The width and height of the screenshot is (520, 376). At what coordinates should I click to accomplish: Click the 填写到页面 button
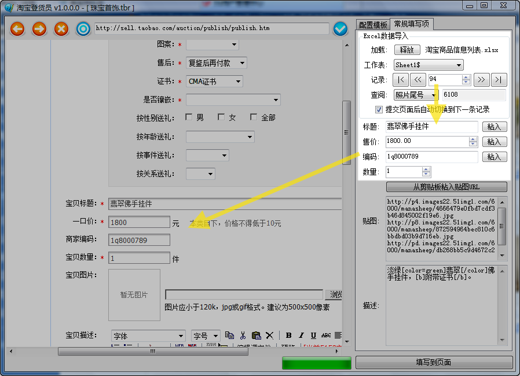434,363
